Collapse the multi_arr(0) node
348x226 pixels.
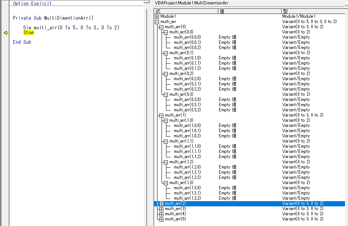pyautogui.click(x=161, y=27)
